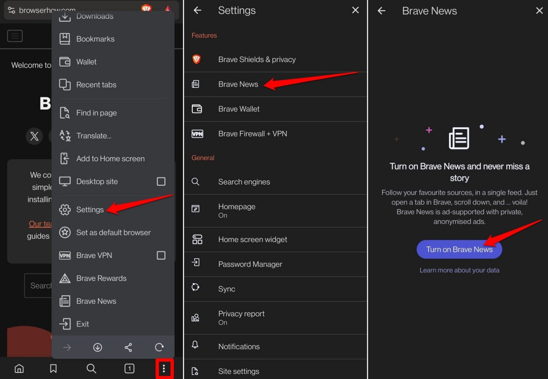Open Settings from the browser menu
This screenshot has height=379, width=548.
[x=113, y=209]
